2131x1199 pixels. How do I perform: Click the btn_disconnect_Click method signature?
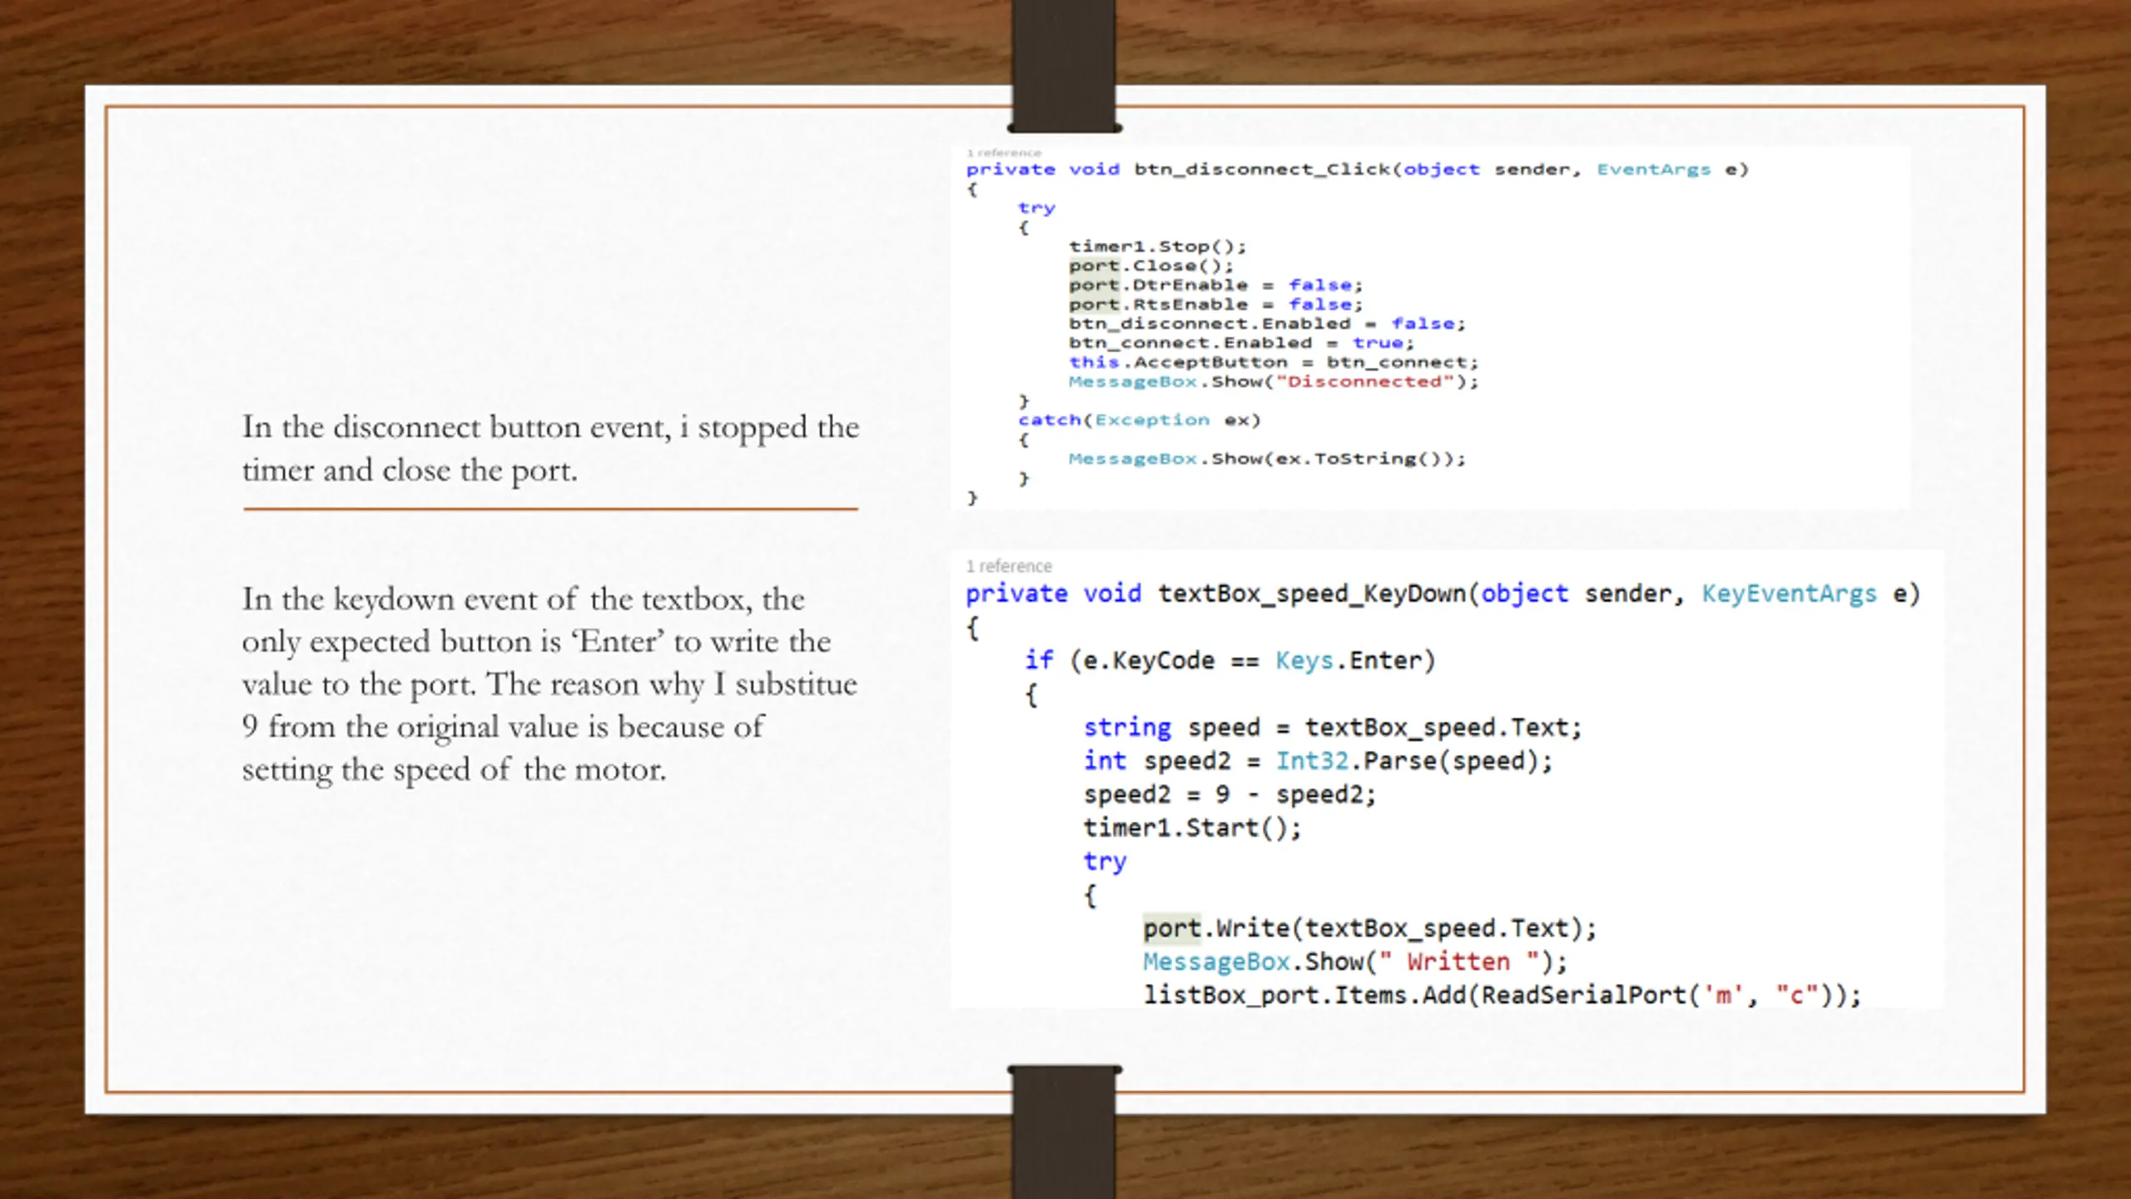(x=1357, y=170)
